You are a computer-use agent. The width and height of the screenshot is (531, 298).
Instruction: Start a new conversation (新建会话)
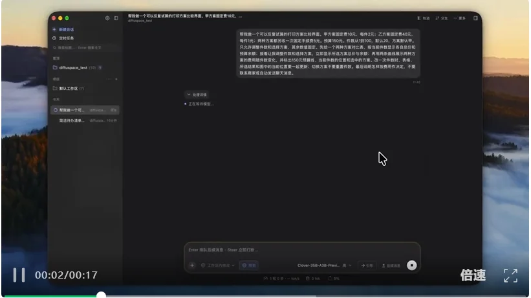63,30
